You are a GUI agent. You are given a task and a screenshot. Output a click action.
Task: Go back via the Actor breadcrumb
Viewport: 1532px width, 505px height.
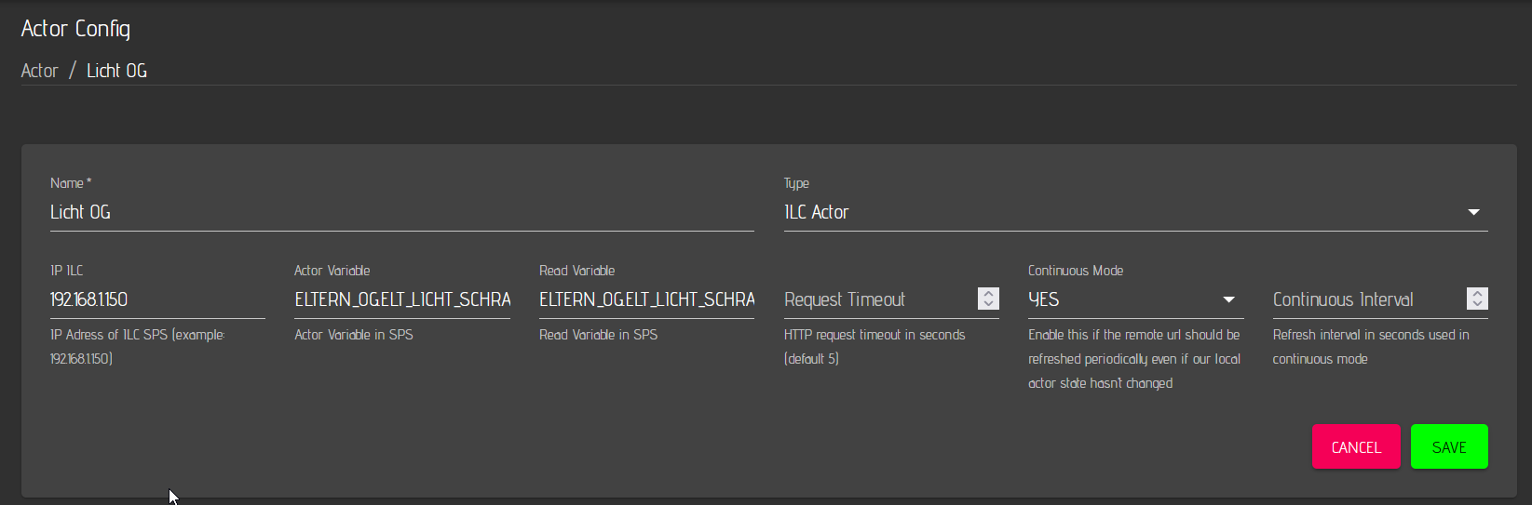(x=39, y=71)
